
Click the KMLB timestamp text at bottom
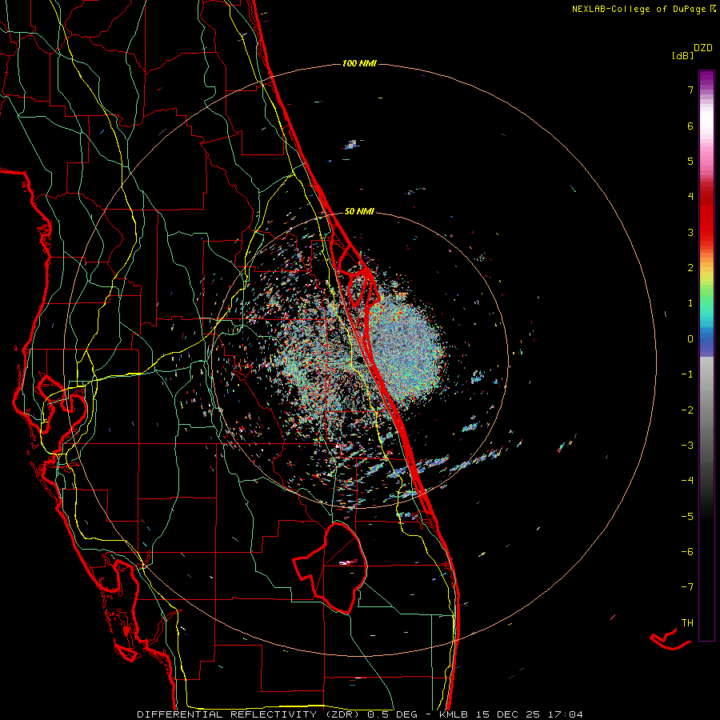tap(510, 714)
